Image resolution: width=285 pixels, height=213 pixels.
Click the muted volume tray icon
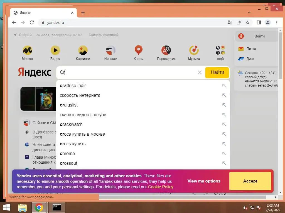point(245,208)
